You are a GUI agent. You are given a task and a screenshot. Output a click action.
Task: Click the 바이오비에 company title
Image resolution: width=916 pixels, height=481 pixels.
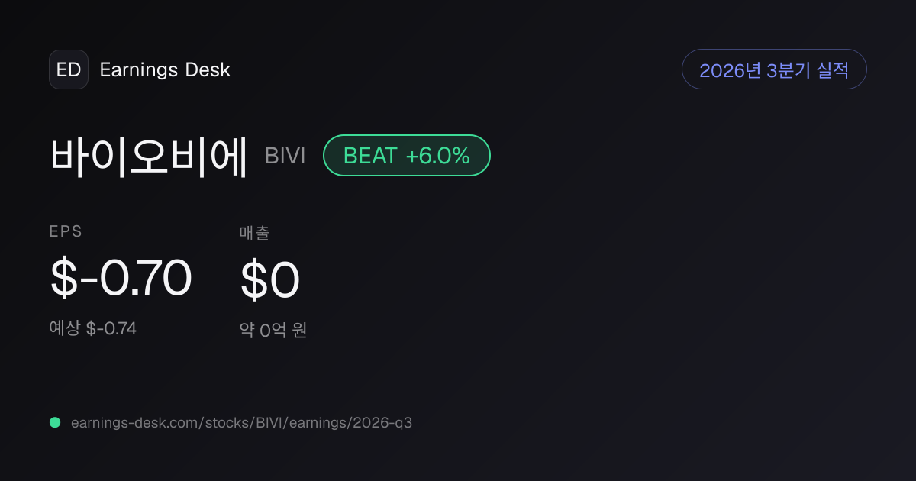(150, 156)
